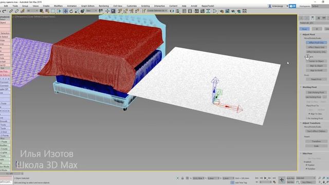Click the Edit Working Pivot button
329x185 pixels.
316,92
